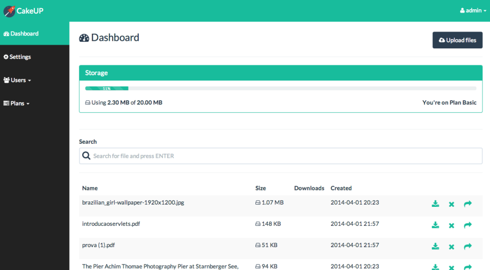
Task: Click the Dashboard page heading
Action: click(x=109, y=38)
